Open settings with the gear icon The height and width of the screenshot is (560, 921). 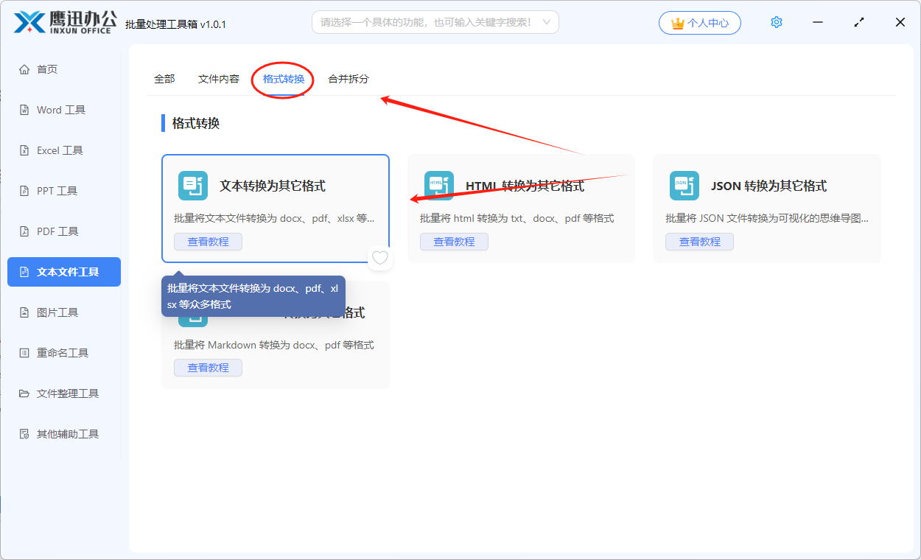point(777,22)
